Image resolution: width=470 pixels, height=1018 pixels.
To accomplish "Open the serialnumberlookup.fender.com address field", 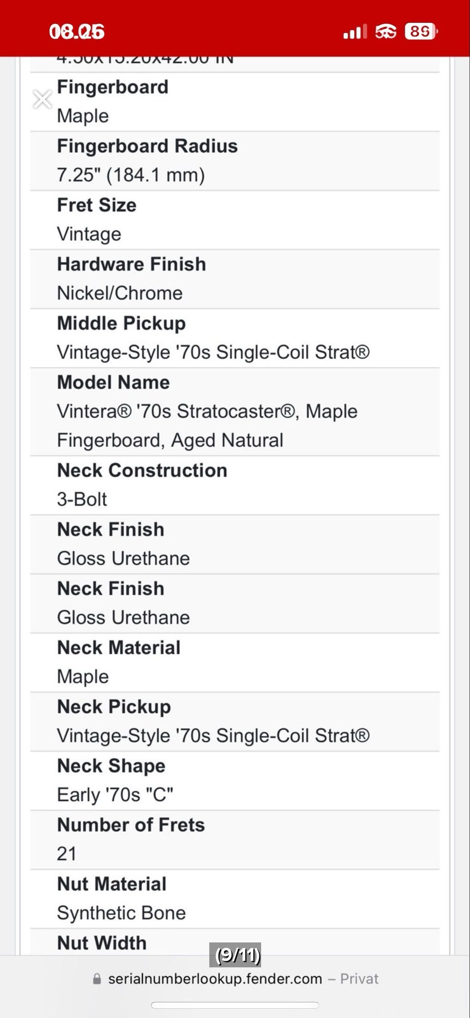I will click(x=215, y=979).
